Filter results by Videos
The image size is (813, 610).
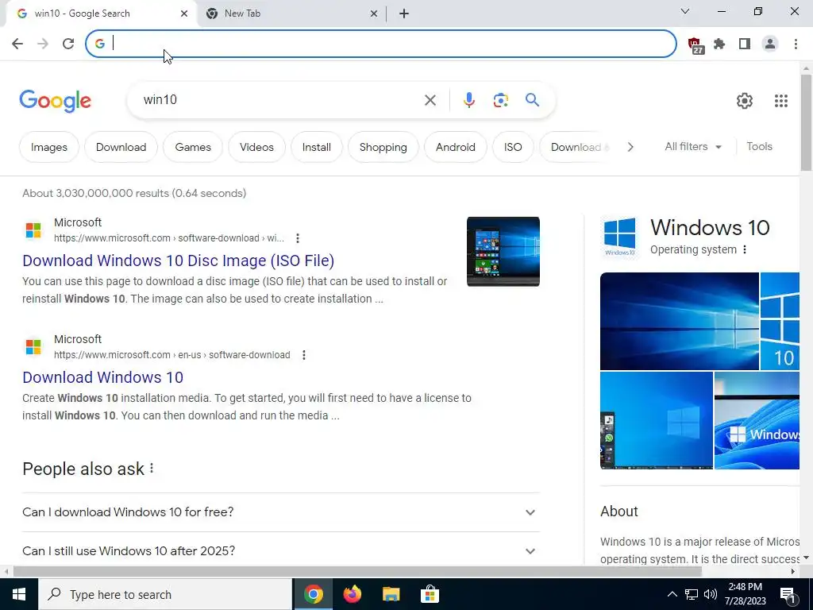coord(256,147)
